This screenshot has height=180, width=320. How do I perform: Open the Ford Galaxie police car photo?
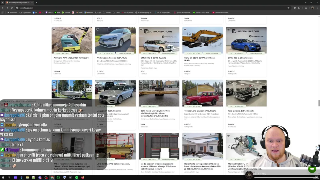tap(246, 93)
